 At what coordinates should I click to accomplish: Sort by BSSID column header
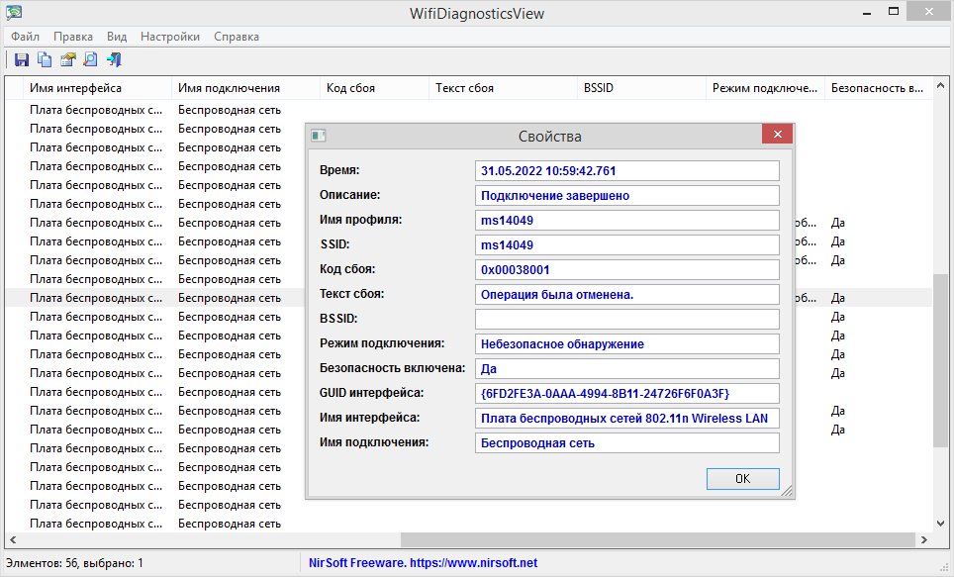pos(641,88)
